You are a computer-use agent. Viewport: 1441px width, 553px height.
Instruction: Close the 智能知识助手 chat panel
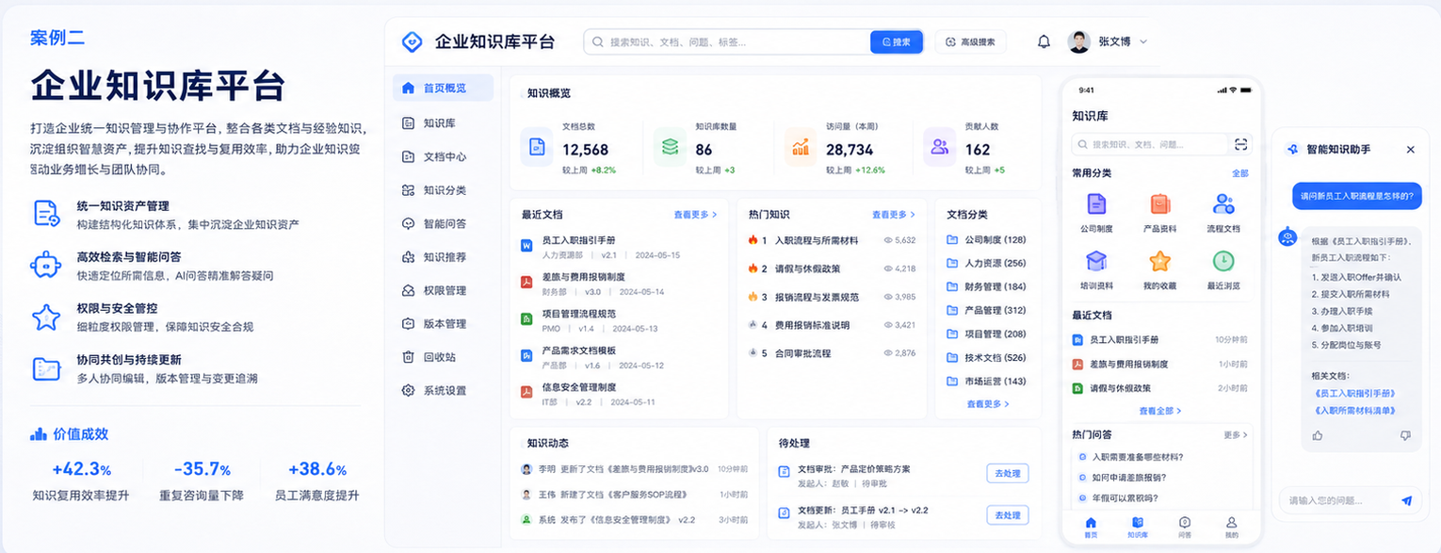1410,149
